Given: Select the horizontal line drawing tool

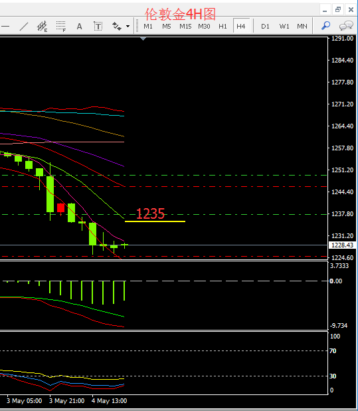Looking at the screenshot, I should point(5,26).
